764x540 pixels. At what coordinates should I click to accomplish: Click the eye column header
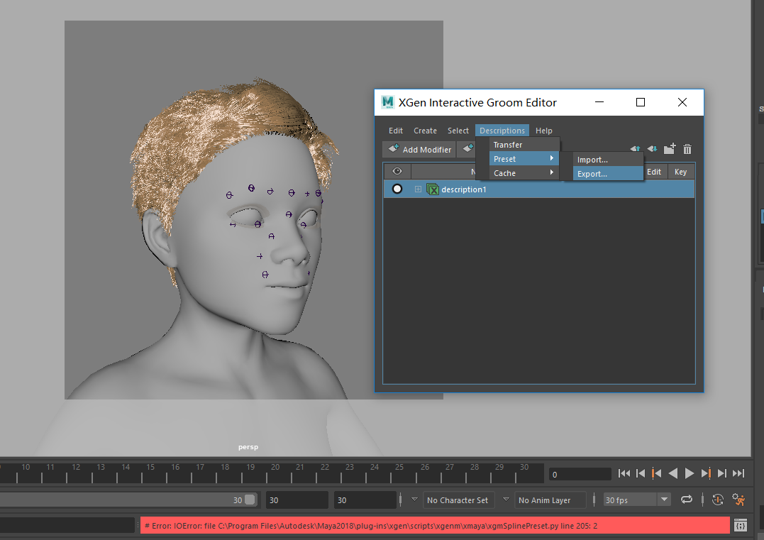click(397, 171)
